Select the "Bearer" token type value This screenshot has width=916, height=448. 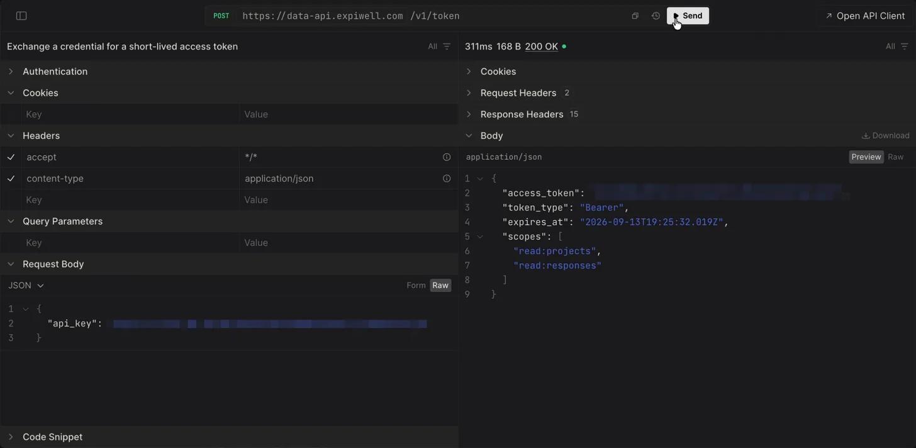[x=602, y=208]
